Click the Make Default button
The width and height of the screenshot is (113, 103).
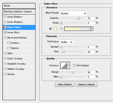[65, 84]
